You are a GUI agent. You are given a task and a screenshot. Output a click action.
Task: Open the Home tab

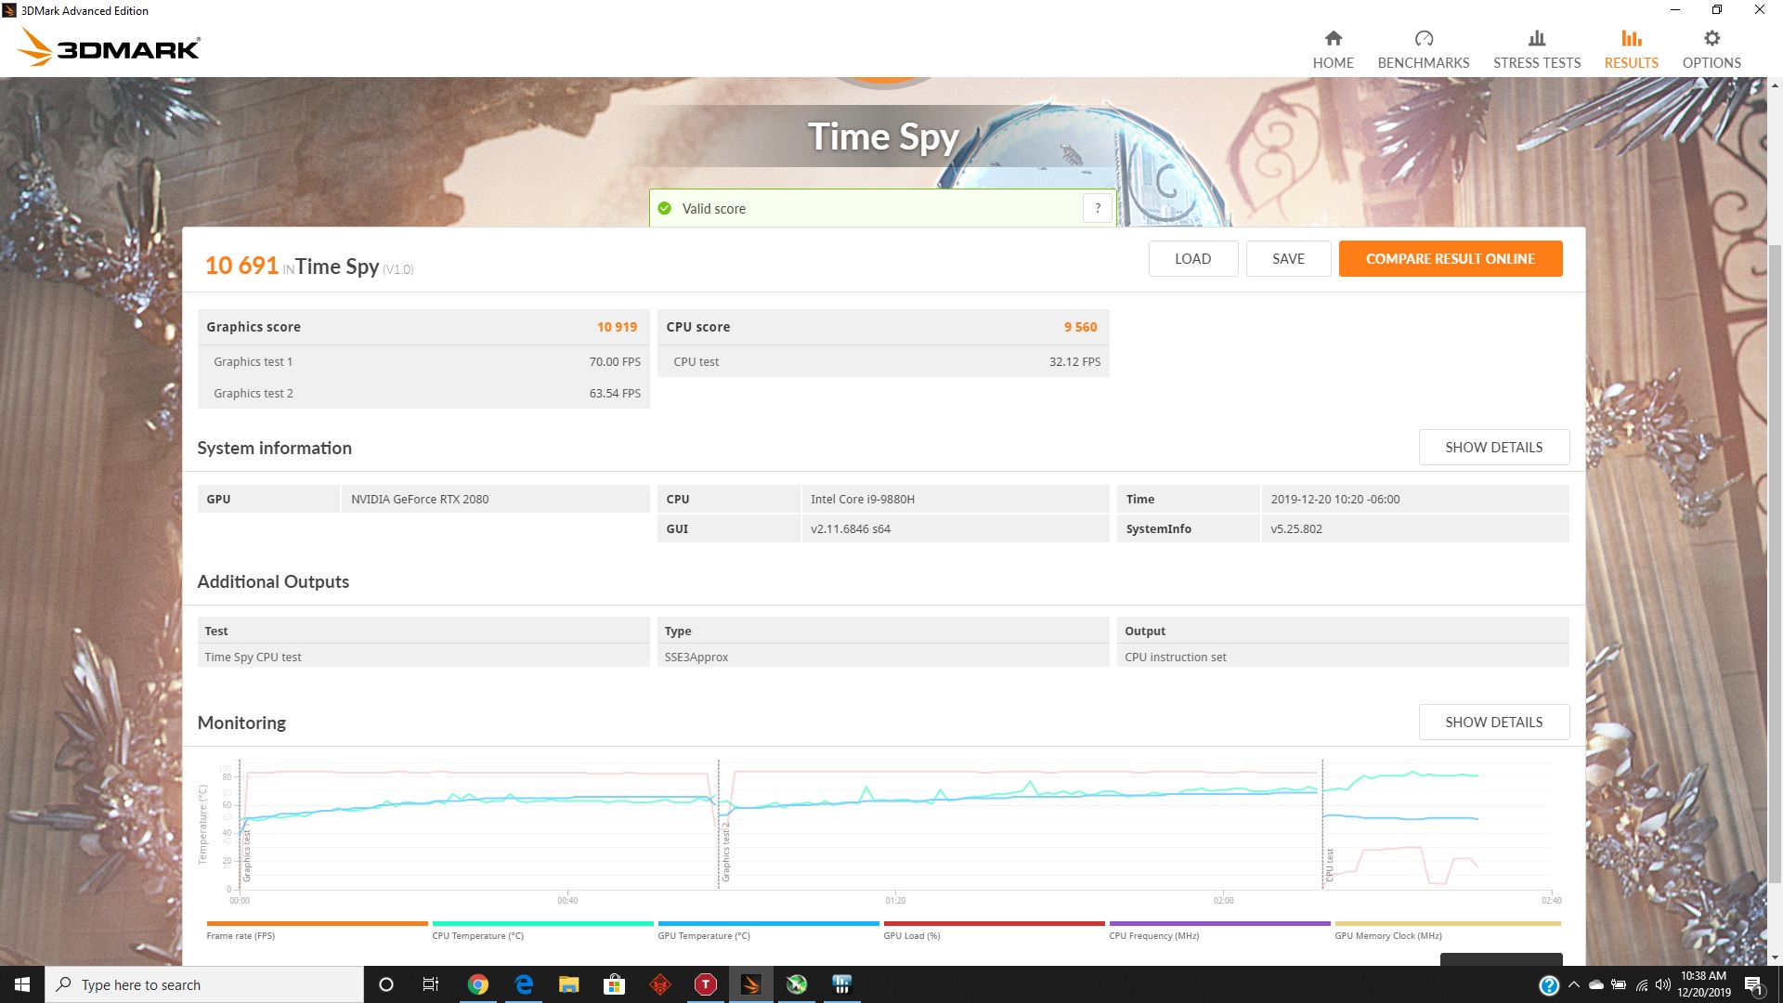(x=1333, y=49)
